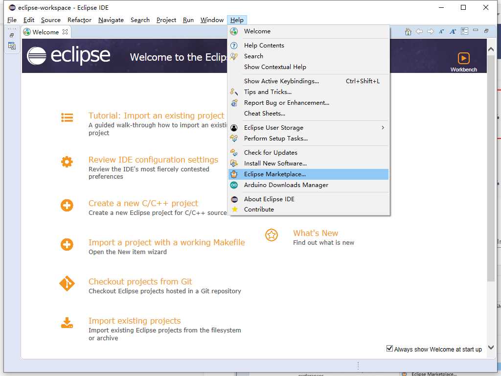
Task: Open the What's New link
Action: point(316,233)
